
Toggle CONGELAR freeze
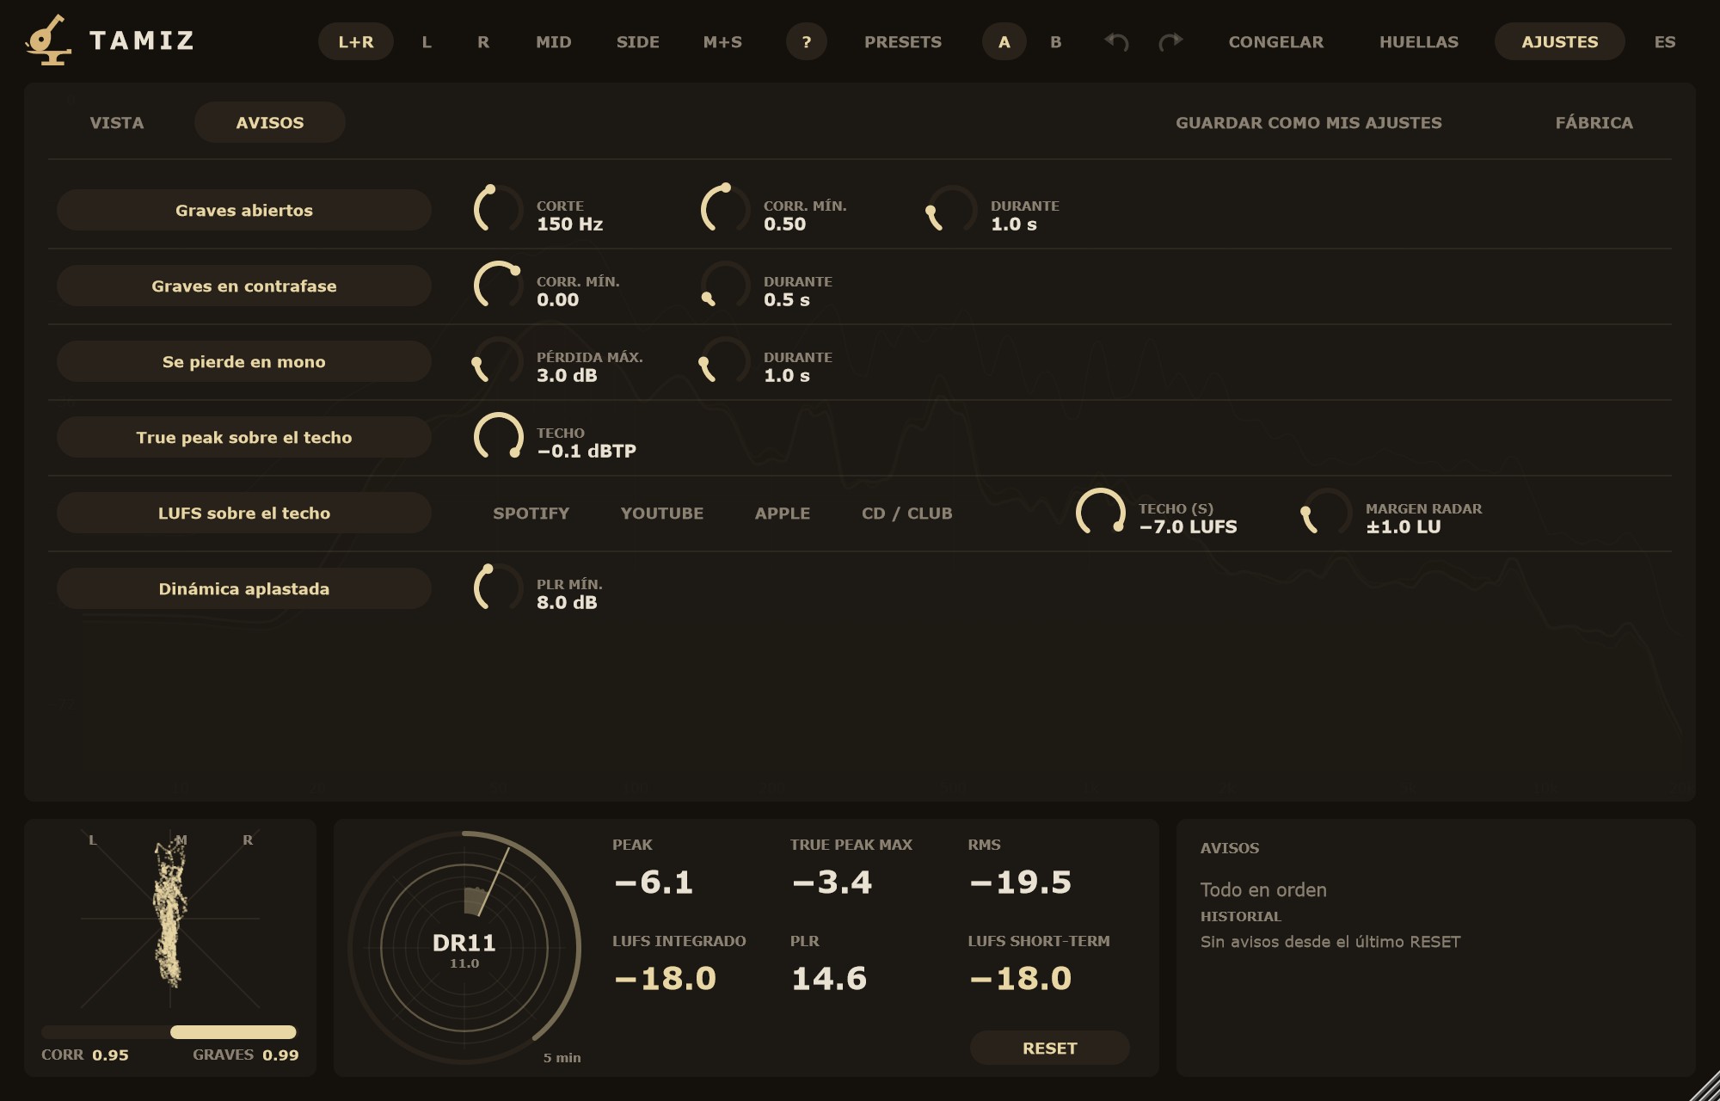(1276, 41)
